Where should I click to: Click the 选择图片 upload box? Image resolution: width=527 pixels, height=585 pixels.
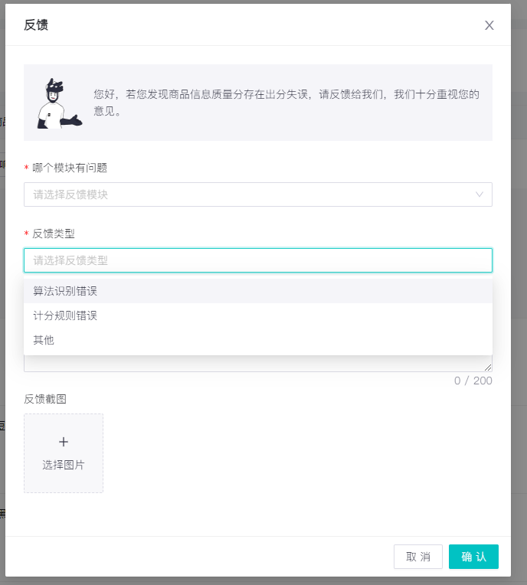[x=64, y=453]
